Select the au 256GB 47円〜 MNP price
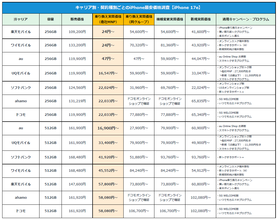This screenshot has width=278, height=220. (x=108, y=59)
